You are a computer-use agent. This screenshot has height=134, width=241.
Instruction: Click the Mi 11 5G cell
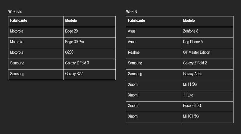pos(207,85)
